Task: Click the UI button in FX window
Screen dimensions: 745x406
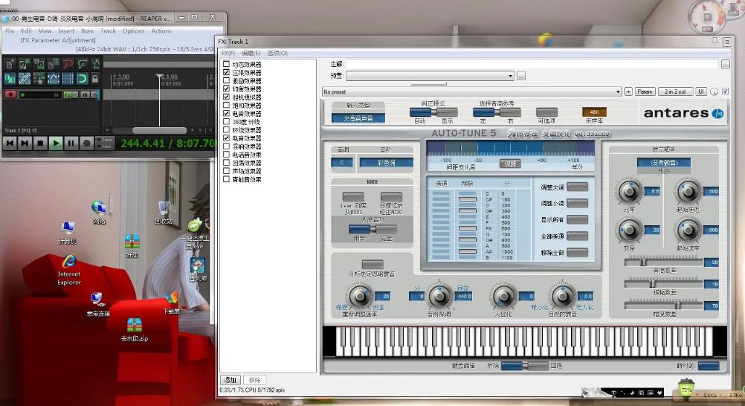Action: point(701,91)
